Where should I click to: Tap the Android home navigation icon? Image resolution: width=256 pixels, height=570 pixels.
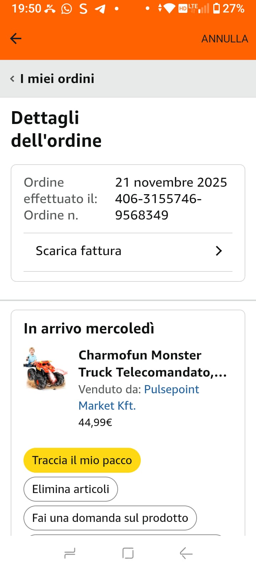[x=128, y=553]
